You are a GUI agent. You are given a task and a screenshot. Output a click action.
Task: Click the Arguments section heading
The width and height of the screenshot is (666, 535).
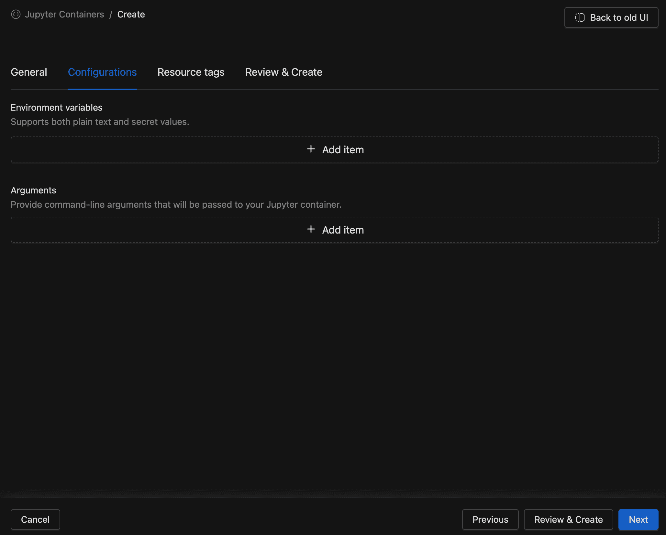click(x=33, y=190)
